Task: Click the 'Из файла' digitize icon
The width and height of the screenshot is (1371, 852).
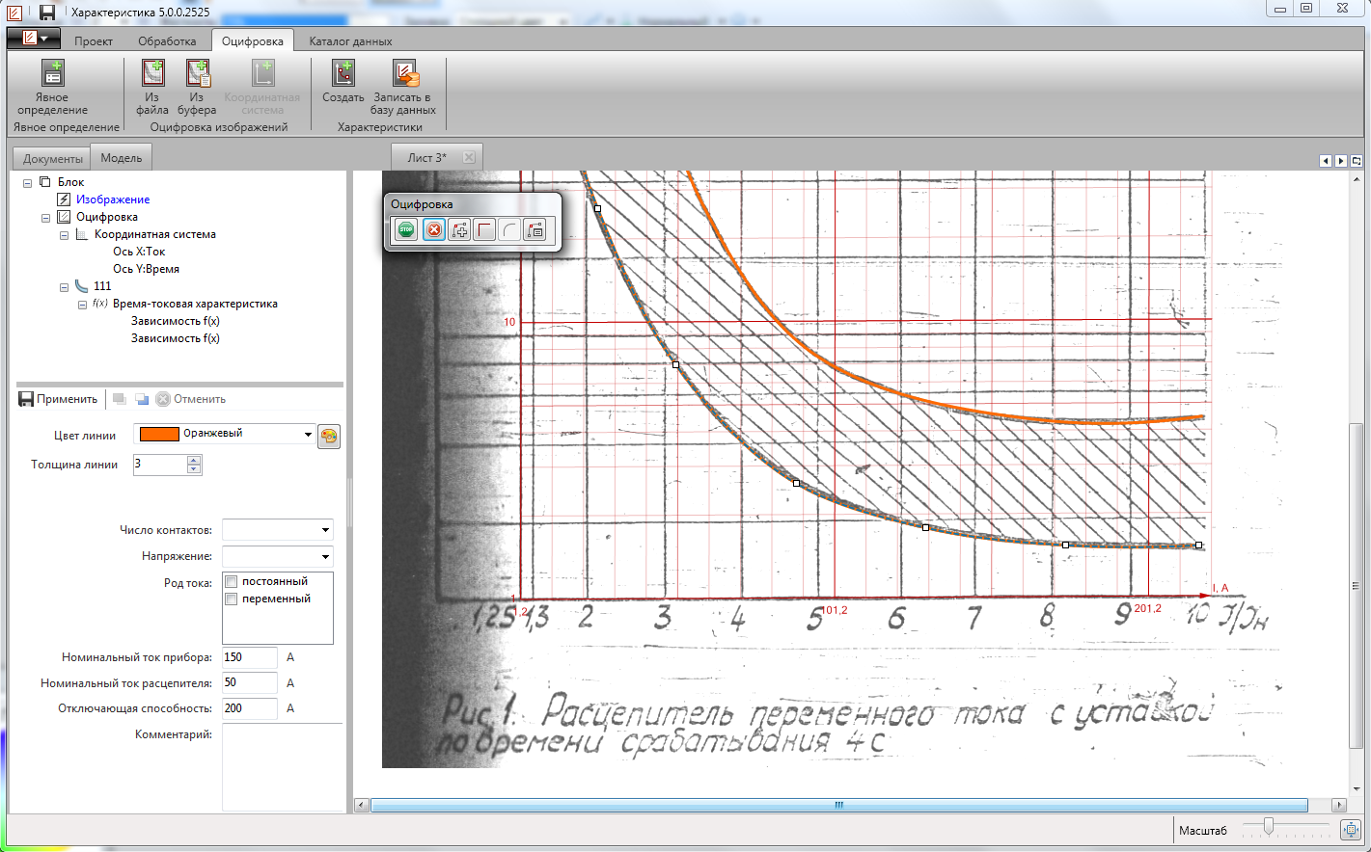Action: click(152, 73)
